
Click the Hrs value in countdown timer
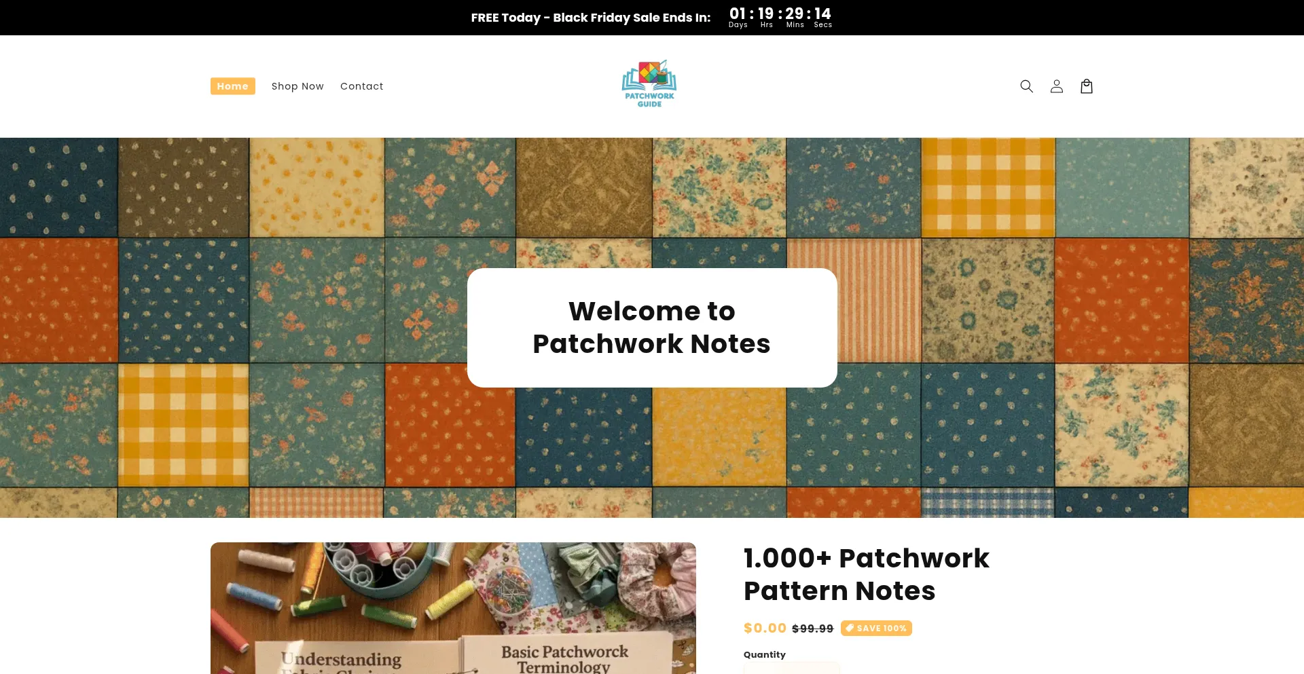(x=766, y=14)
